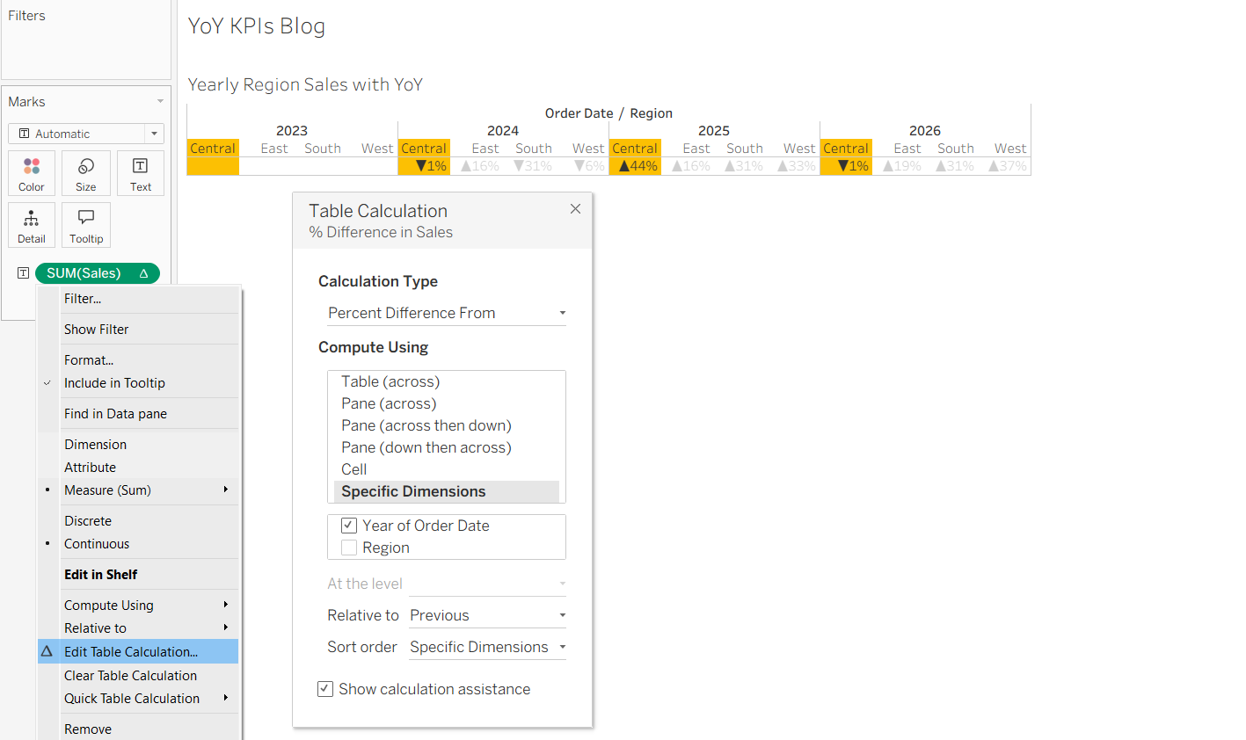Viewport: 1246px width, 740px height.
Task: Uncheck Year of Order Date dimension
Action: (349, 526)
